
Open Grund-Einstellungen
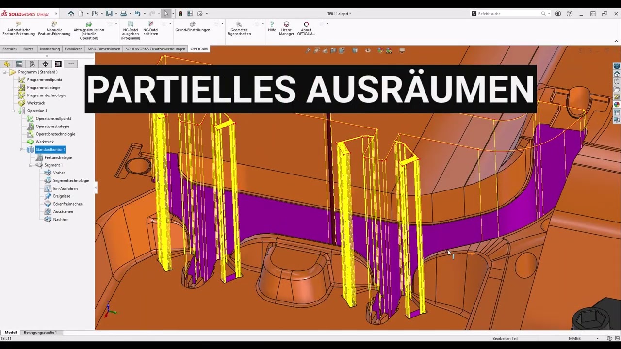pyautogui.click(x=193, y=27)
